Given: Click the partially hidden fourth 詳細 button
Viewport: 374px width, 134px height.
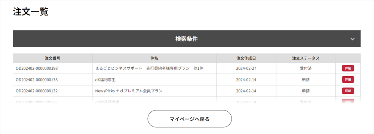Looking at the screenshot, I should [348, 101].
